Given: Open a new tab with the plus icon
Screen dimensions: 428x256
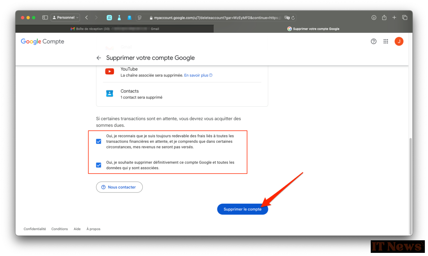Looking at the screenshot, I should [394, 18].
